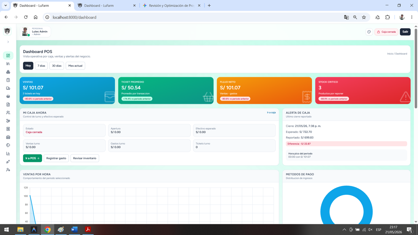Show hidden system tray icons

coord(344,230)
